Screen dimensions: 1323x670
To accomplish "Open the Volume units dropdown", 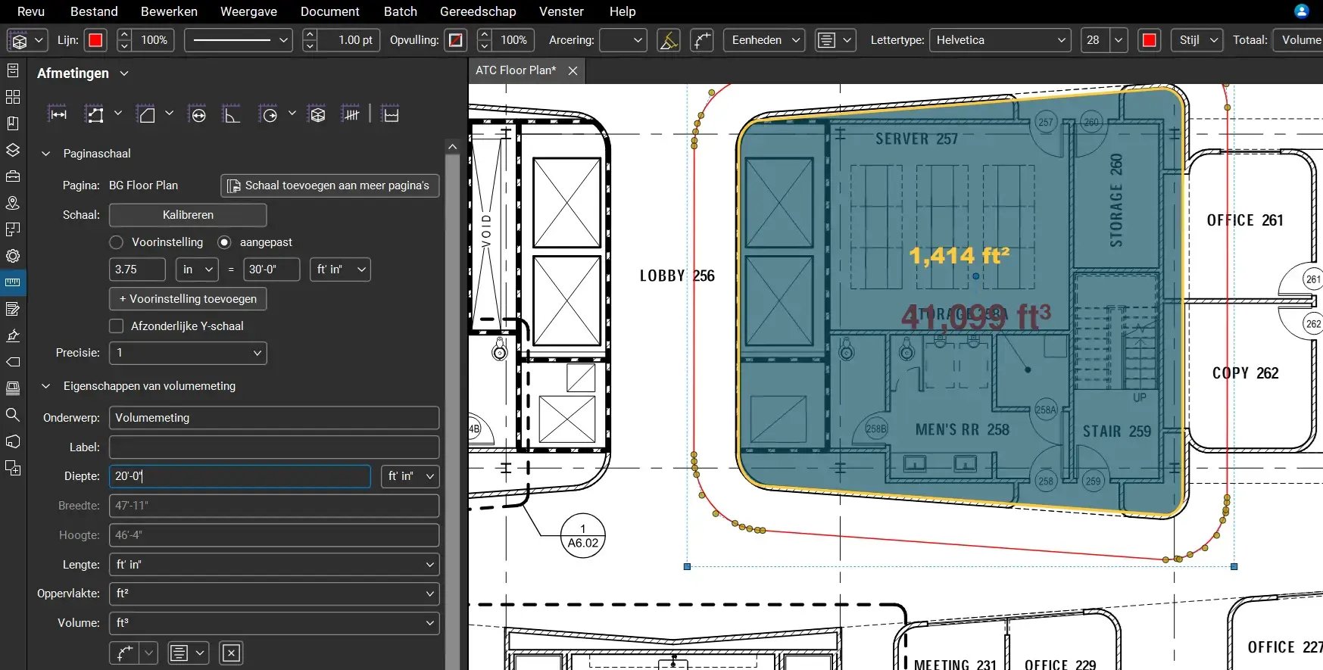I will pos(274,623).
